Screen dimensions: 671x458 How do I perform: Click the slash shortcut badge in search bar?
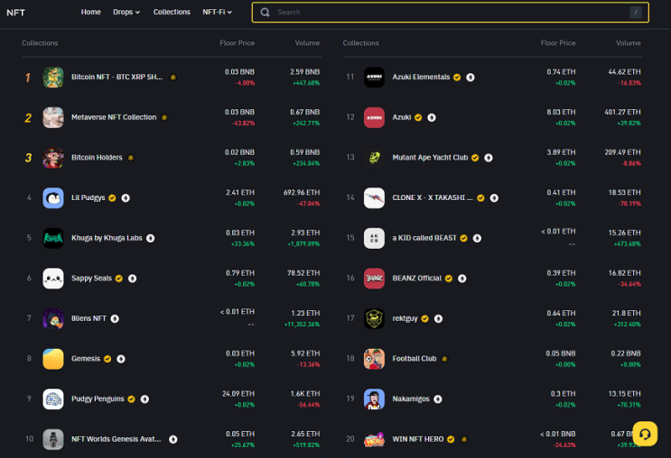coord(636,13)
